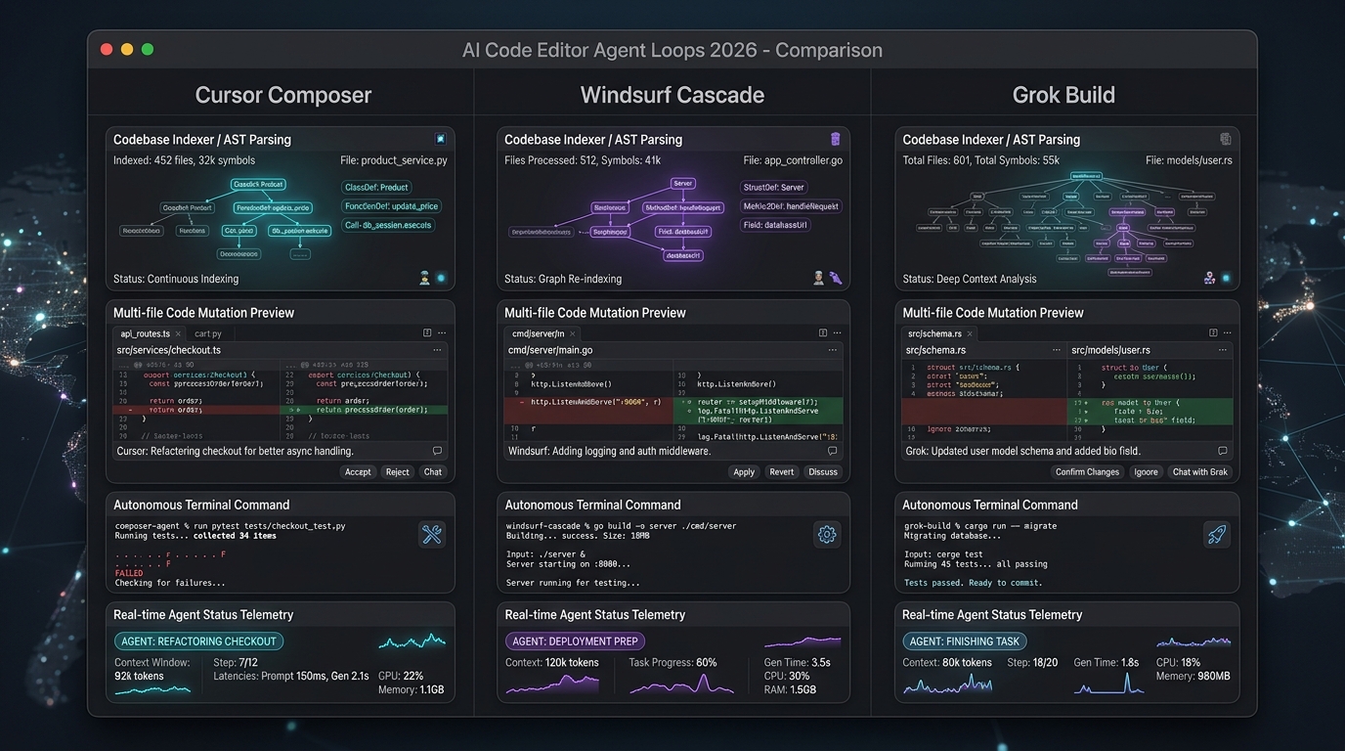Open more options for src/models/user.rs pane
The image size is (1345, 751).
[1224, 350]
